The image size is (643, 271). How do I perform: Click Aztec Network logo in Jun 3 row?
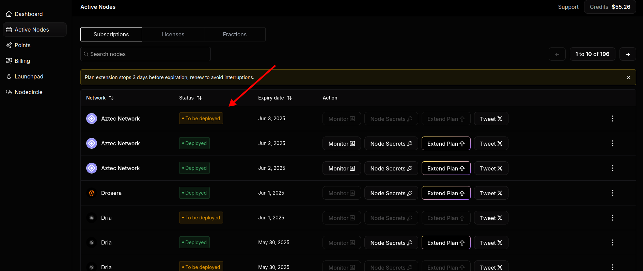point(92,119)
